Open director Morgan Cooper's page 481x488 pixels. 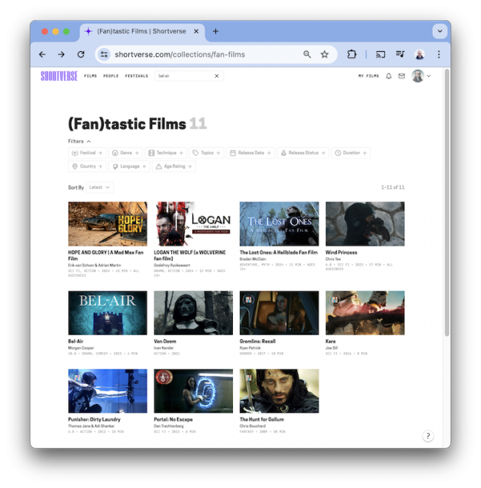click(x=81, y=348)
